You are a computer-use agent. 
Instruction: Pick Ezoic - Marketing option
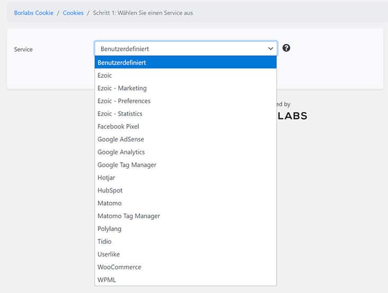click(186, 88)
